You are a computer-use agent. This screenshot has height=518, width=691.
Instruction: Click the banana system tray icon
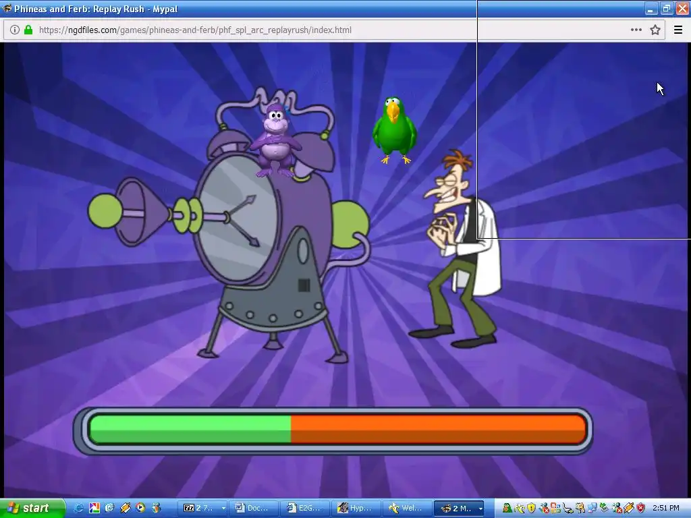tap(520, 509)
